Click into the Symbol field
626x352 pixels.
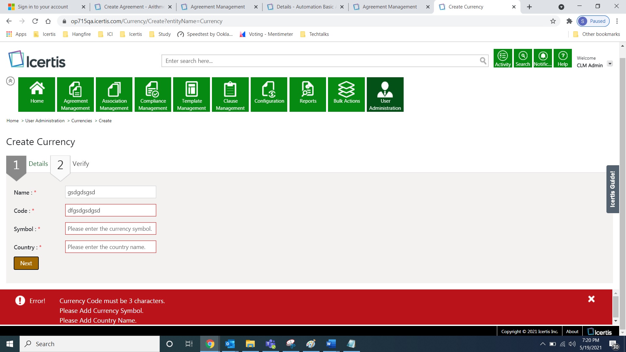click(x=111, y=229)
